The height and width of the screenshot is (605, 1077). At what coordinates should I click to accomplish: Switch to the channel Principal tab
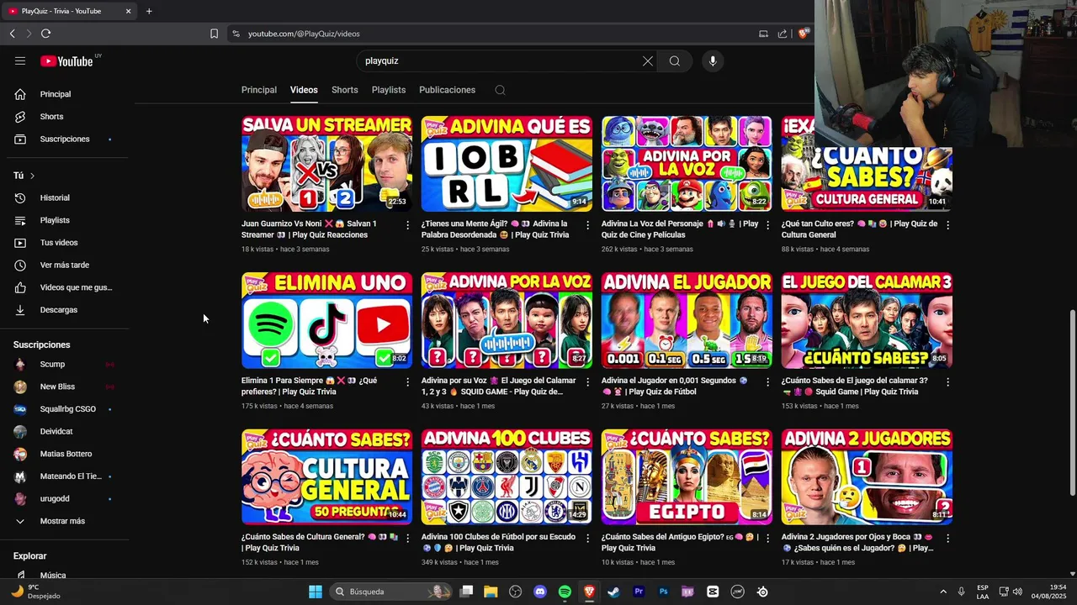tap(259, 90)
